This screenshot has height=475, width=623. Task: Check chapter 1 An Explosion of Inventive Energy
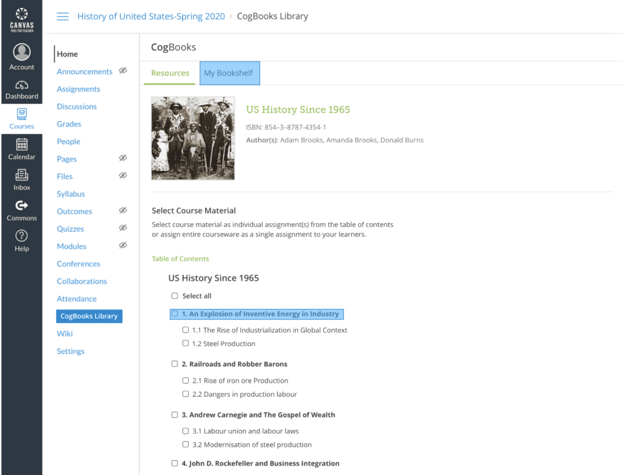175,314
